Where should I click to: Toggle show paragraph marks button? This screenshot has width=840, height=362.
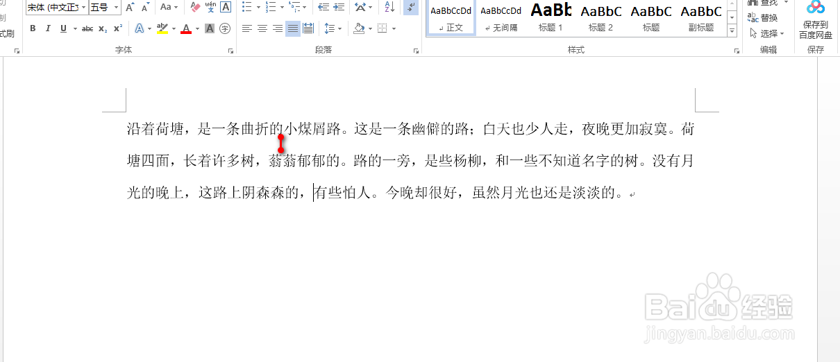pyautogui.click(x=411, y=8)
